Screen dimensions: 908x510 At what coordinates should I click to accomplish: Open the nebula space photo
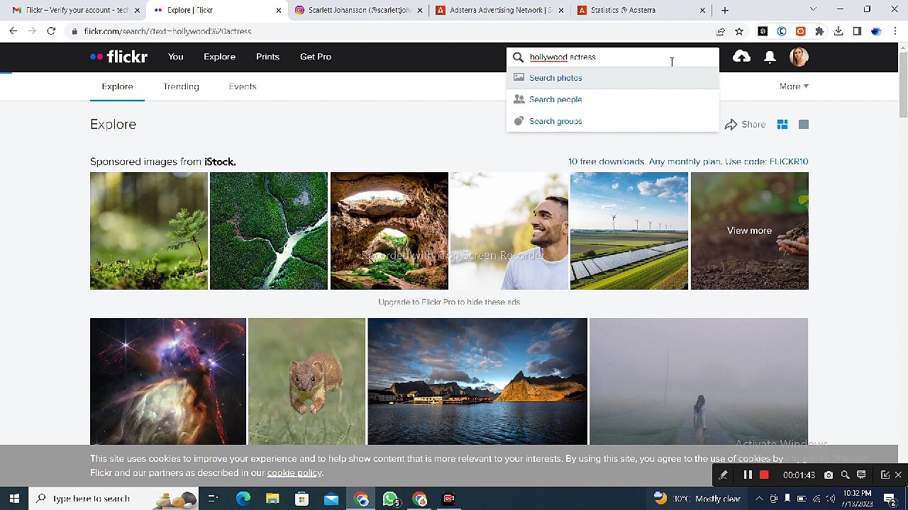(168, 381)
